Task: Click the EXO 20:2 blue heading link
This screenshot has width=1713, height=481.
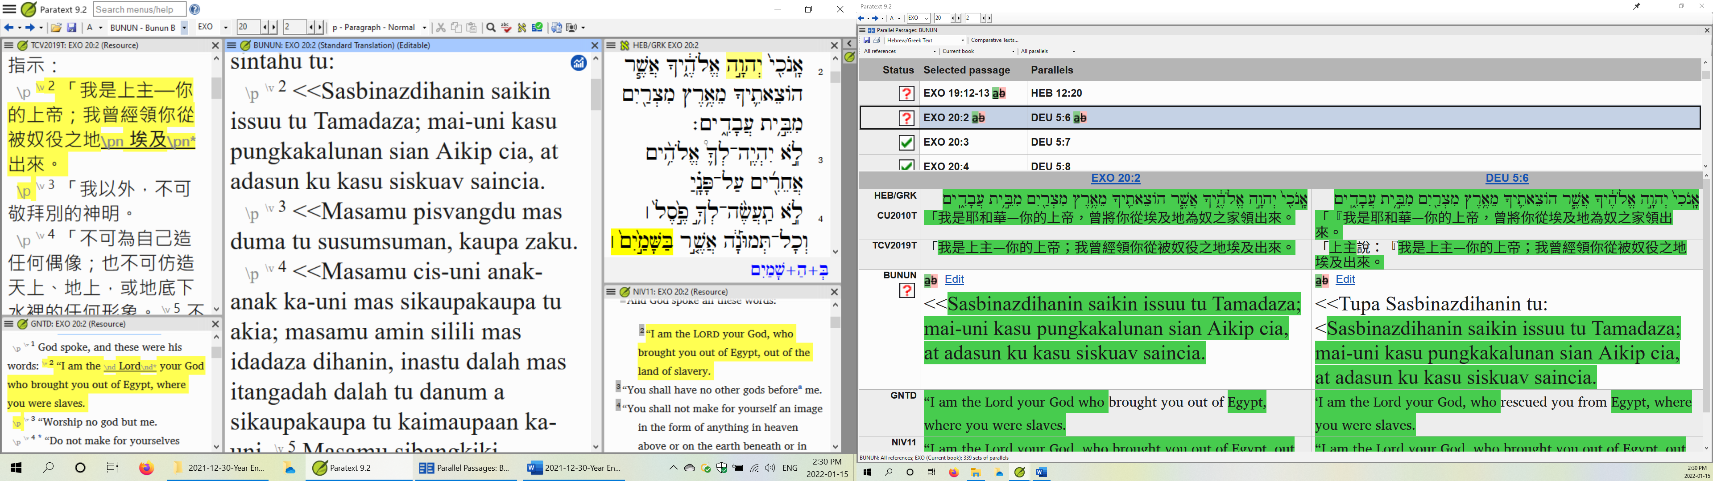Action: point(1116,178)
